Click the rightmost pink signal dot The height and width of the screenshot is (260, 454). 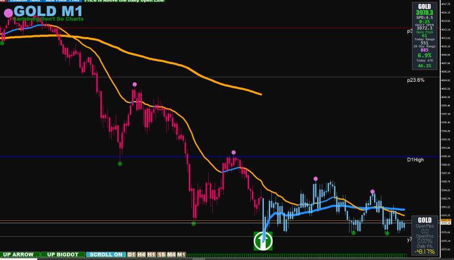click(x=372, y=192)
